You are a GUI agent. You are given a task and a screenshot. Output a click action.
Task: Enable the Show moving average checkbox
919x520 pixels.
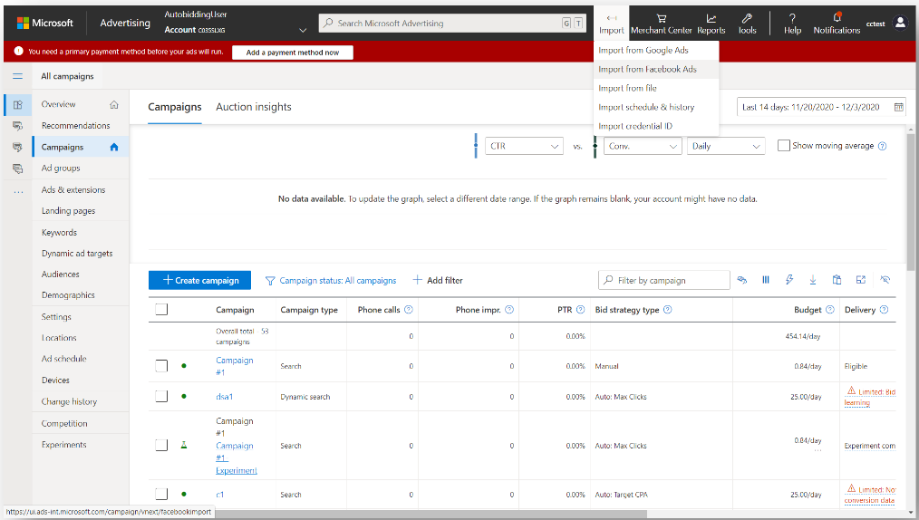784,146
